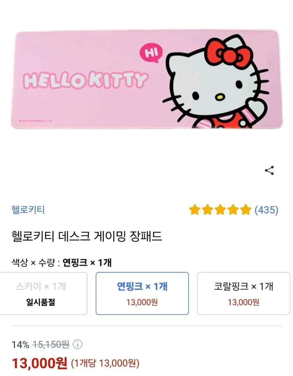Open the 435 reviews count
The width and height of the screenshot is (293, 376).
(266, 210)
